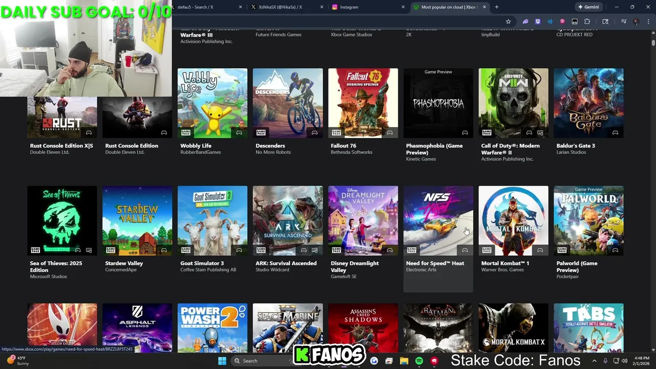
Task: Switch to the Instagram tab
Action: point(368,7)
